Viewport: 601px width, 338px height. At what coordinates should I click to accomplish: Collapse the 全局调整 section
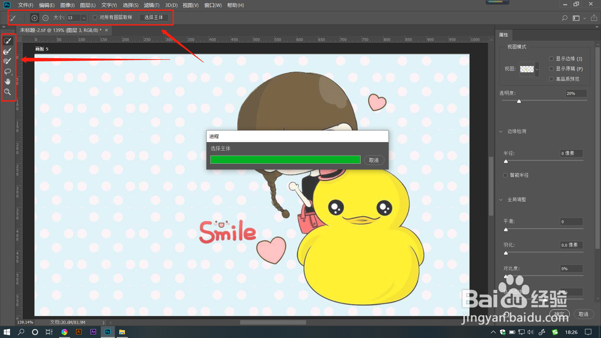click(x=501, y=200)
